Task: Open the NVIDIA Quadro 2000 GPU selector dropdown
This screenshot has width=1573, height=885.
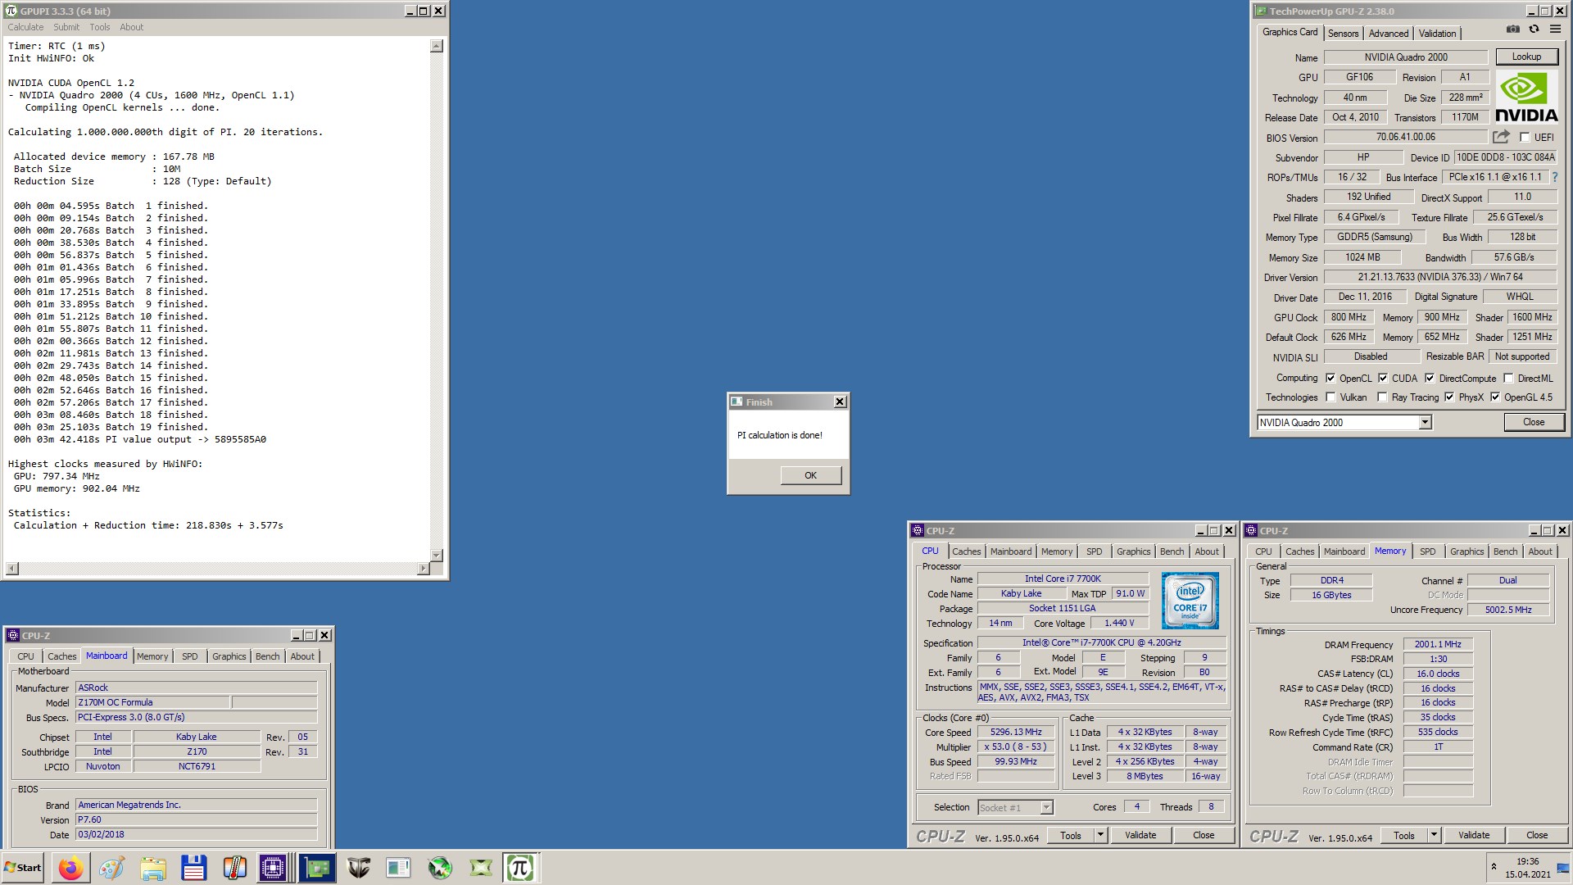Action: pos(1425,423)
